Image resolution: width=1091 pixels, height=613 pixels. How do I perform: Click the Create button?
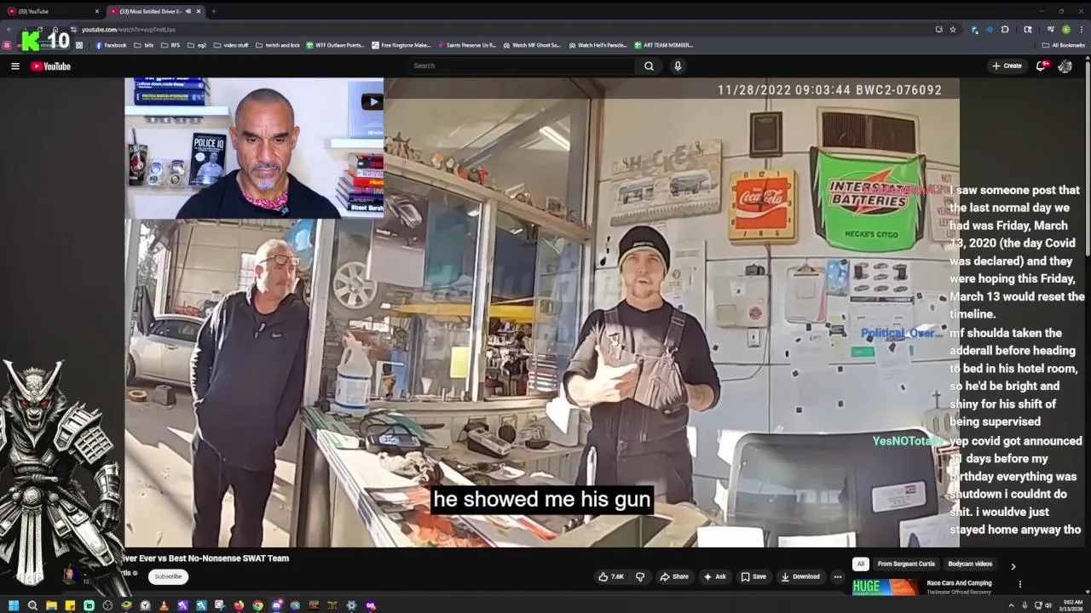[x=1007, y=66]
